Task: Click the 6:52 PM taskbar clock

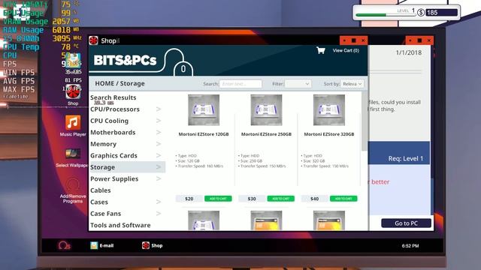Action: pyautogui.click(x=410, y=246)
